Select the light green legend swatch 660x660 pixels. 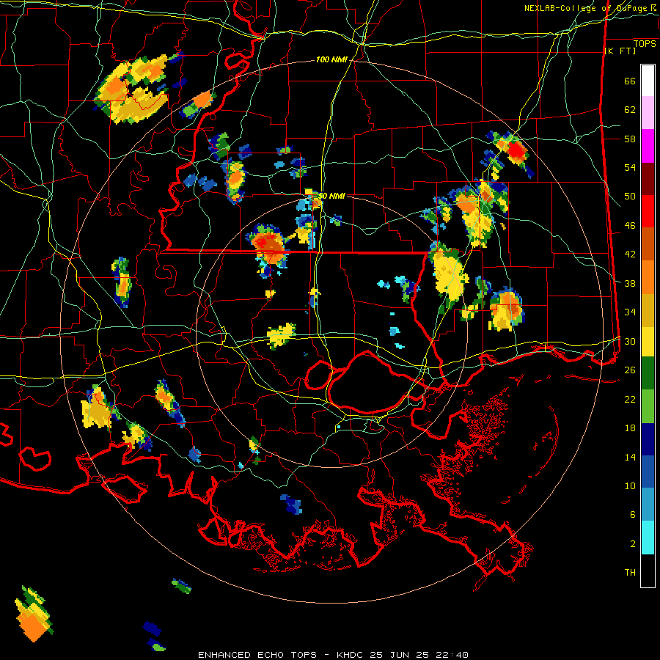point(648,406)
